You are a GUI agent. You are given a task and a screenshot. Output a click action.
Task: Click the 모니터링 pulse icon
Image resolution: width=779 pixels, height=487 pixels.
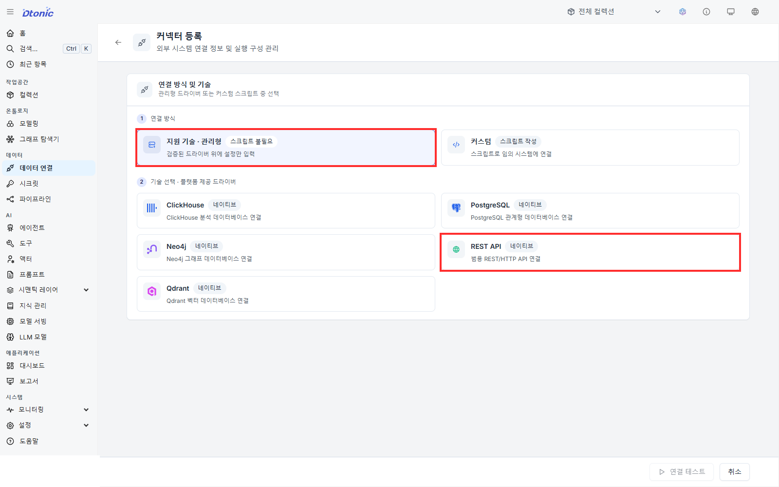tap(10, 410)
